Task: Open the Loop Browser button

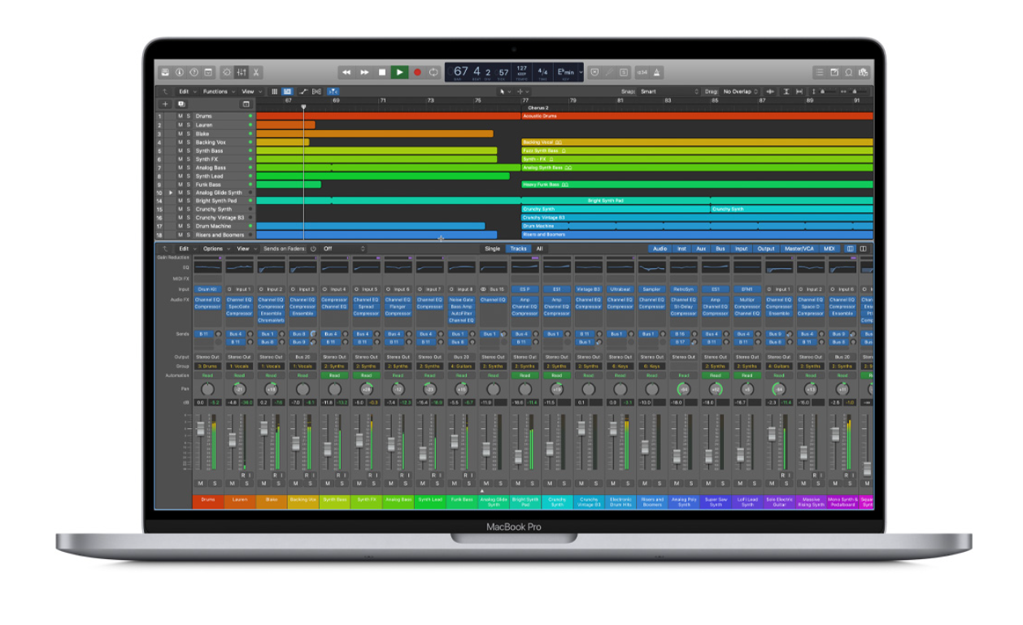Action: (849, 72)
